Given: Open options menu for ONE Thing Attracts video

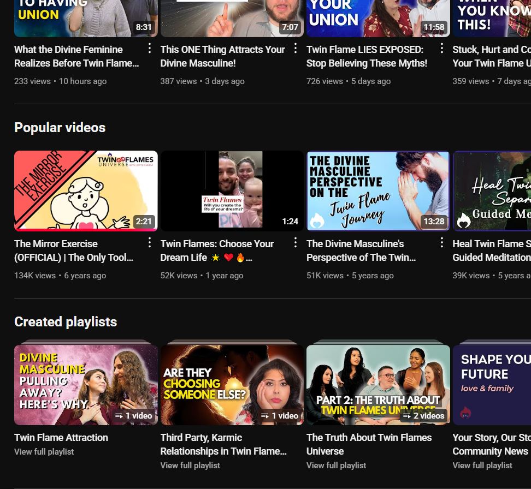Looking at the screenshot, I should tap(296, 49).
